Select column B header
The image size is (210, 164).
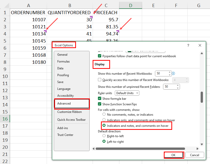point(70,6)
